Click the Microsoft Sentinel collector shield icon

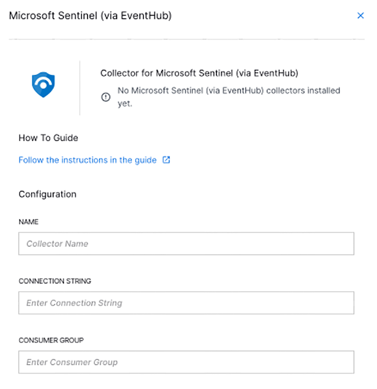point(43,84)
